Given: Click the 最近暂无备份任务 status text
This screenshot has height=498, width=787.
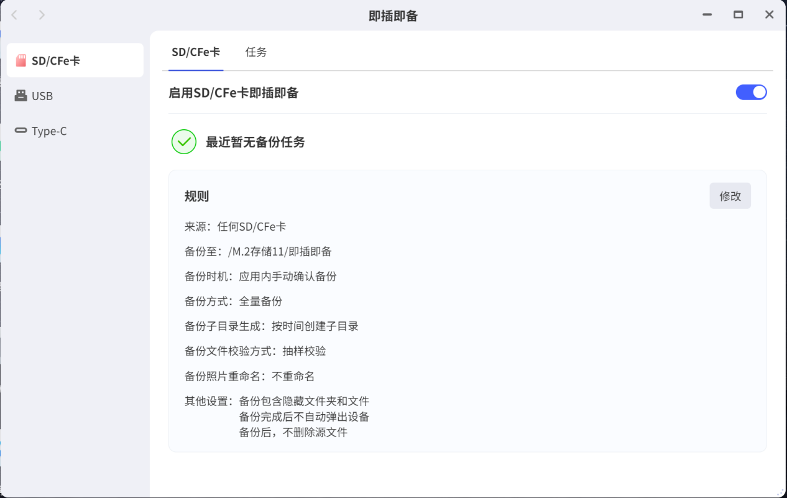Looking at the screenshot, I should (255, 142).
